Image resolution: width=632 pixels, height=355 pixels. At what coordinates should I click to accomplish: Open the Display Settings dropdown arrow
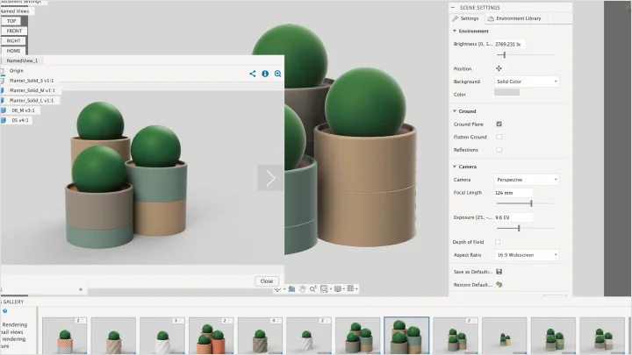click(344, 289)
